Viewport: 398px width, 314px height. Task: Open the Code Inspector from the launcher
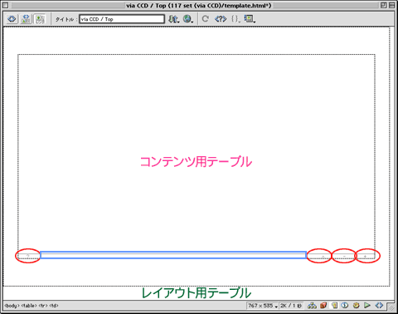pos(379,306)
